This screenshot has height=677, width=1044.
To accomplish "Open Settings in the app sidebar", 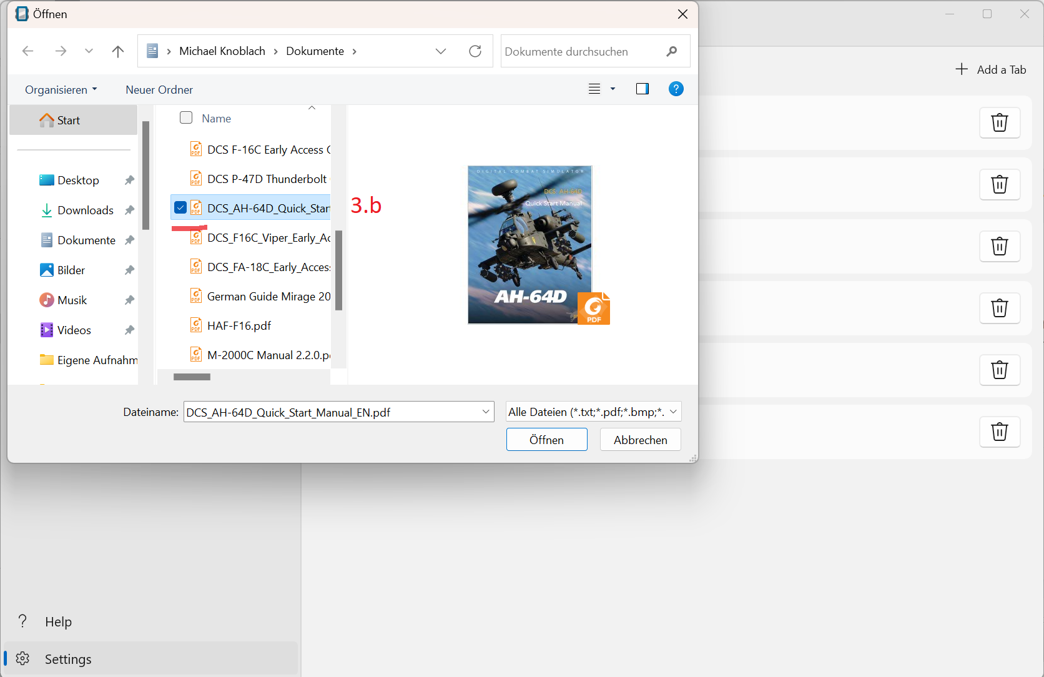I will click(150, 659).
